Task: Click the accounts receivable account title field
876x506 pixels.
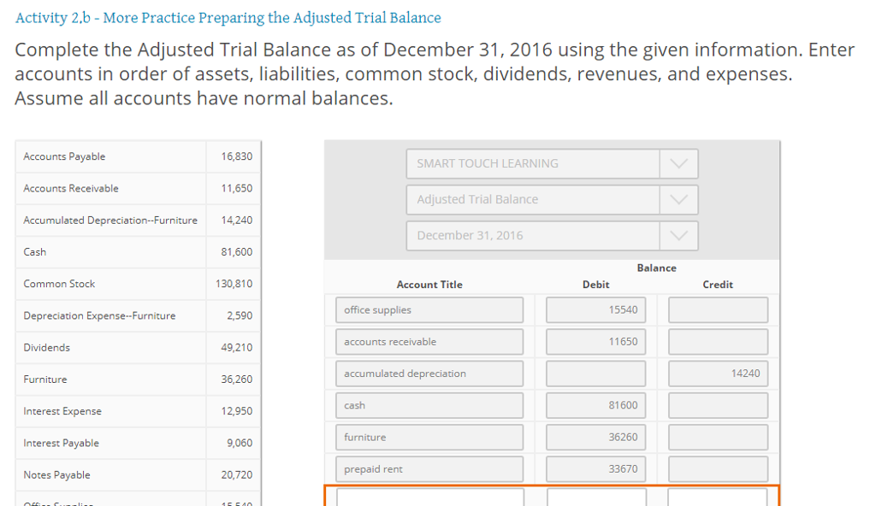Action: [429, 341]
